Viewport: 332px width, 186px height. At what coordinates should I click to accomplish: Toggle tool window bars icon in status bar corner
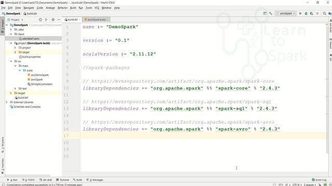coord(4,184)
